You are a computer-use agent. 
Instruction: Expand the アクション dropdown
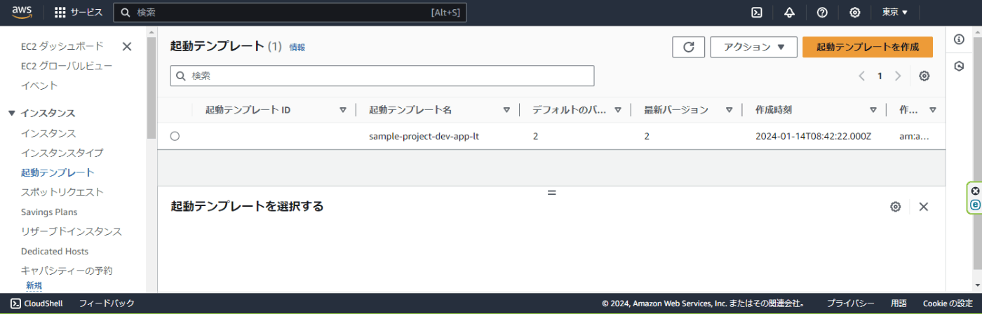point(753,47)
